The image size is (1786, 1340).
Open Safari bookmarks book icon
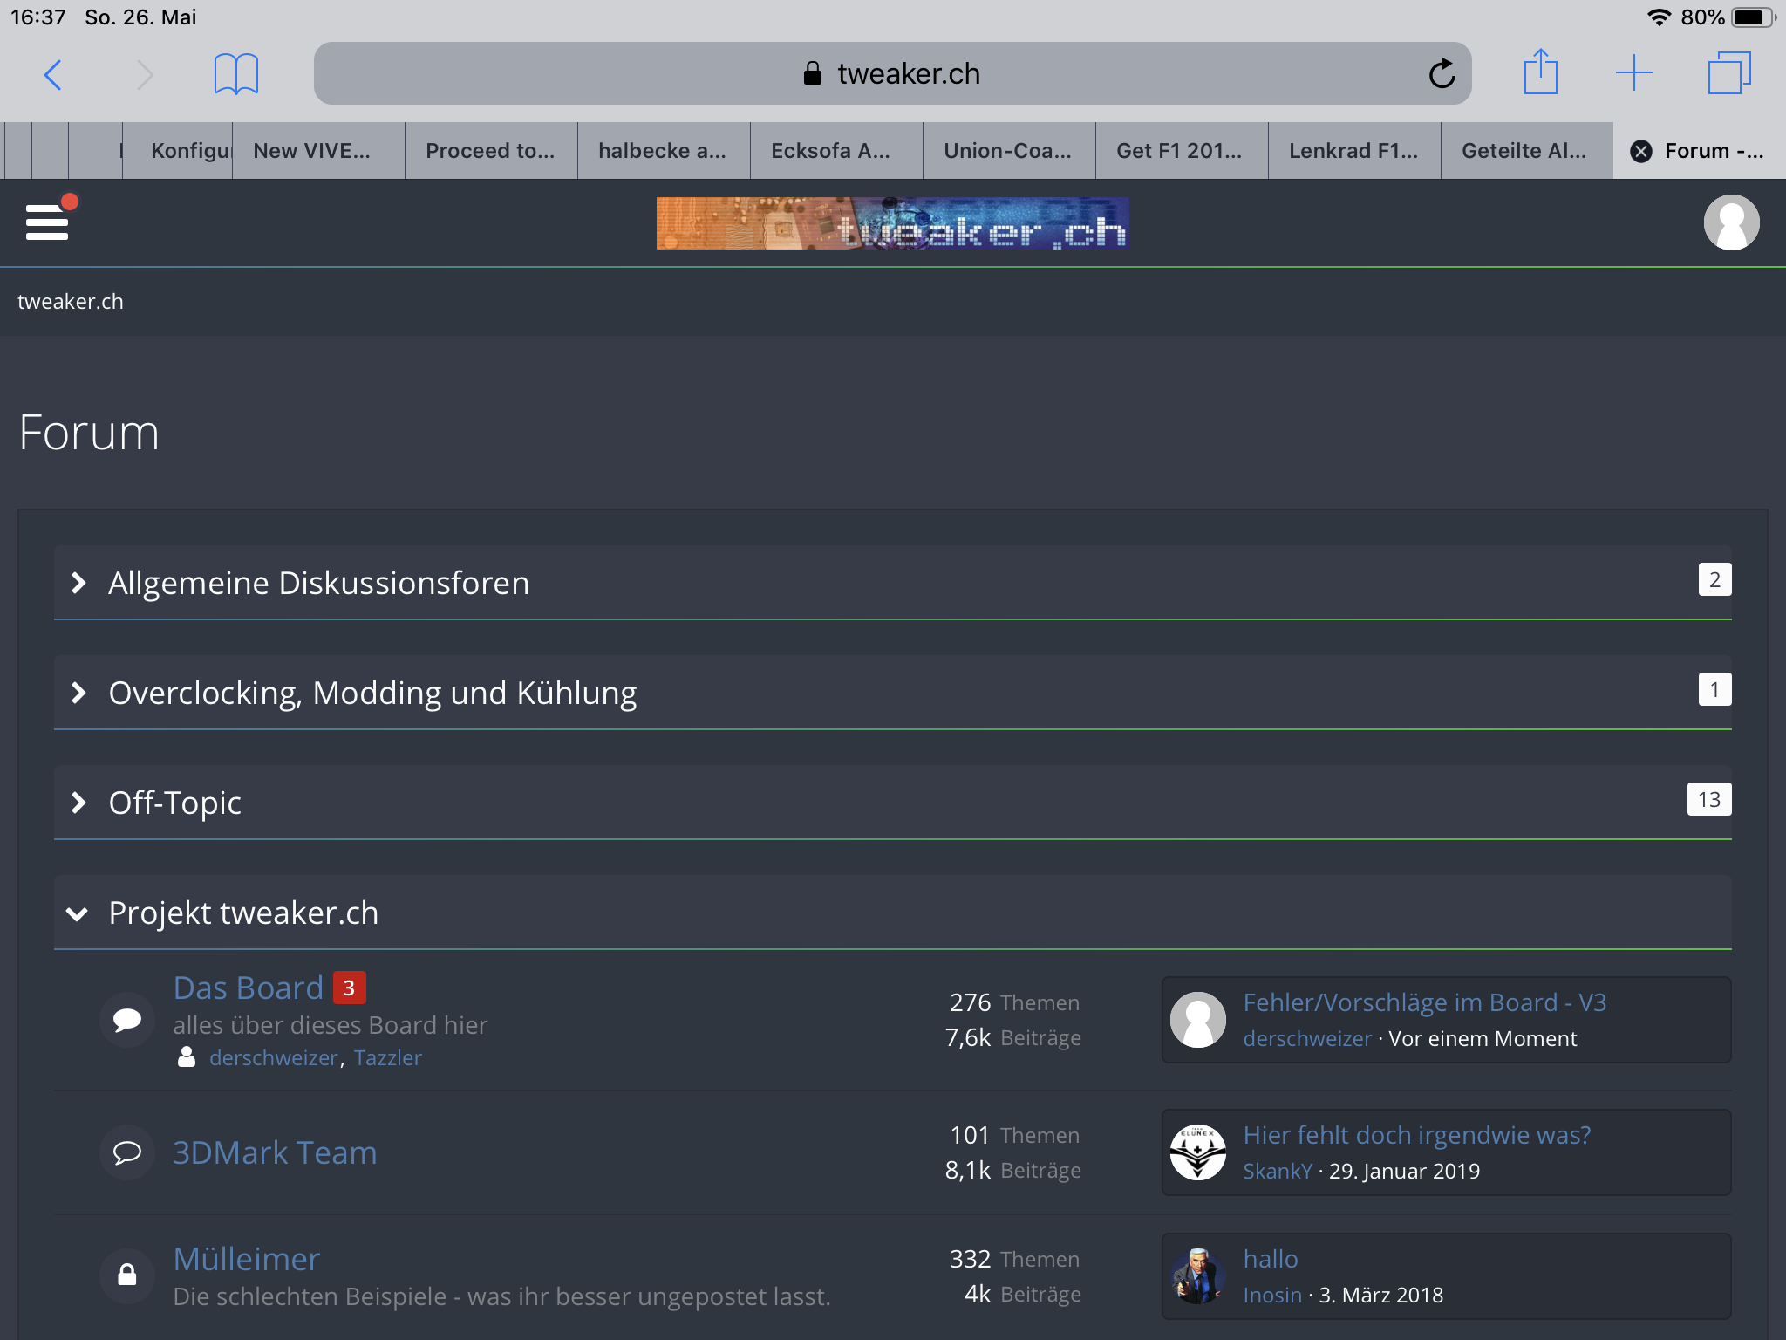click(x=235, y=74)
